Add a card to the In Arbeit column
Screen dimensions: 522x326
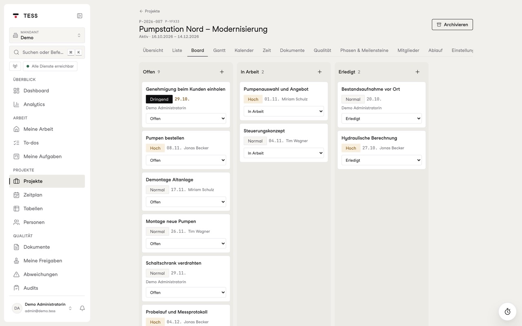click(x=320, y=72)
